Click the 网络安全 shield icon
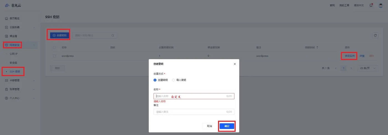 (6, 45)
